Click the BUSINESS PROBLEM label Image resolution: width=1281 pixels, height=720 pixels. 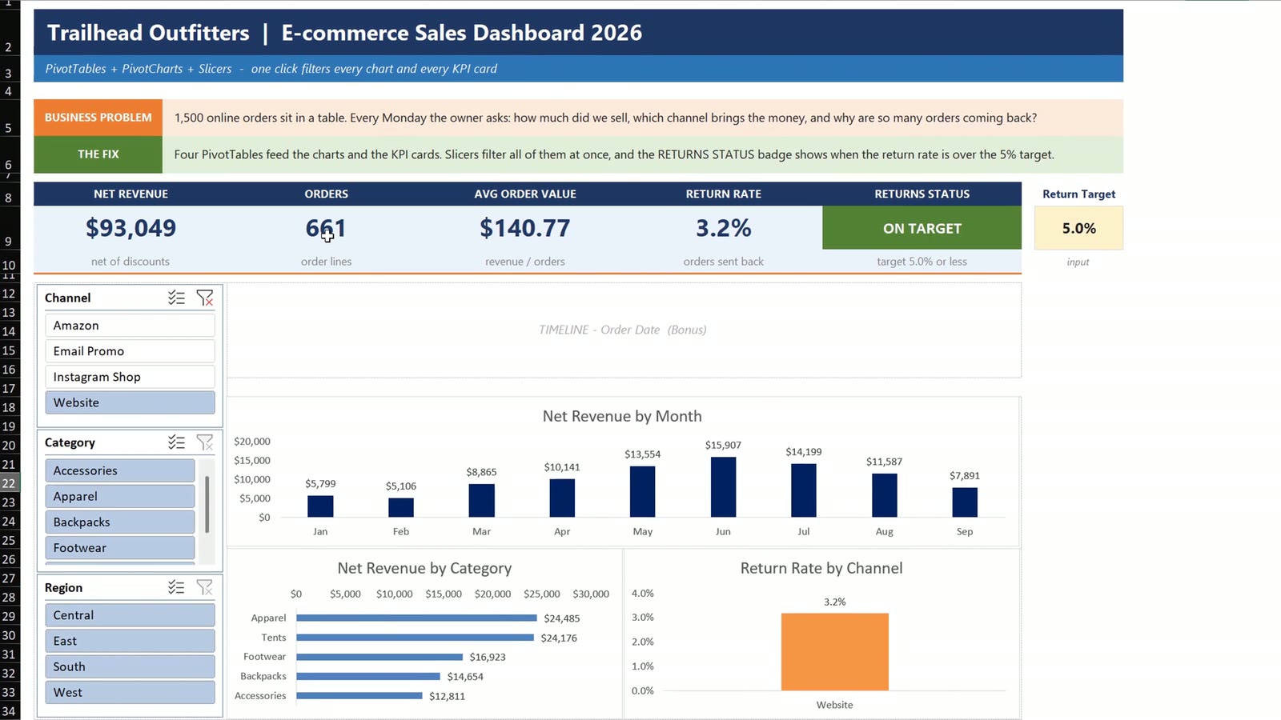click(x=98, y=118)
